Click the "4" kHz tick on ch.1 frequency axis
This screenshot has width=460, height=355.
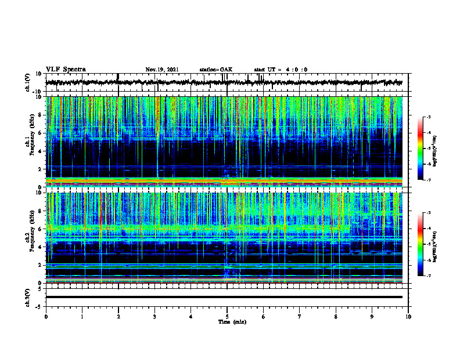coord(40,151)
